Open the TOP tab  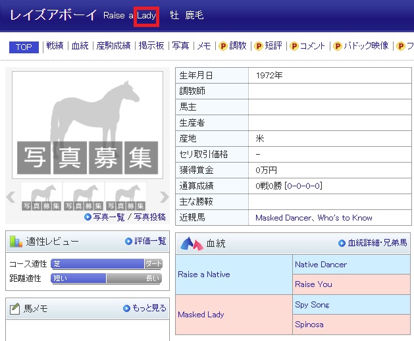pyautogui.click(x=24, y=47)
